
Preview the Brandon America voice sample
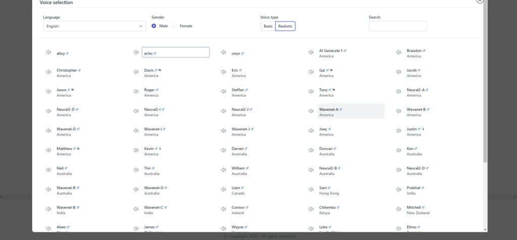(x=399, y=52)
